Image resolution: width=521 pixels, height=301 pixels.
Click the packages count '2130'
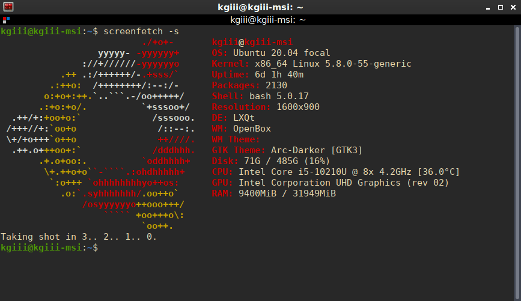pos(276,85)
